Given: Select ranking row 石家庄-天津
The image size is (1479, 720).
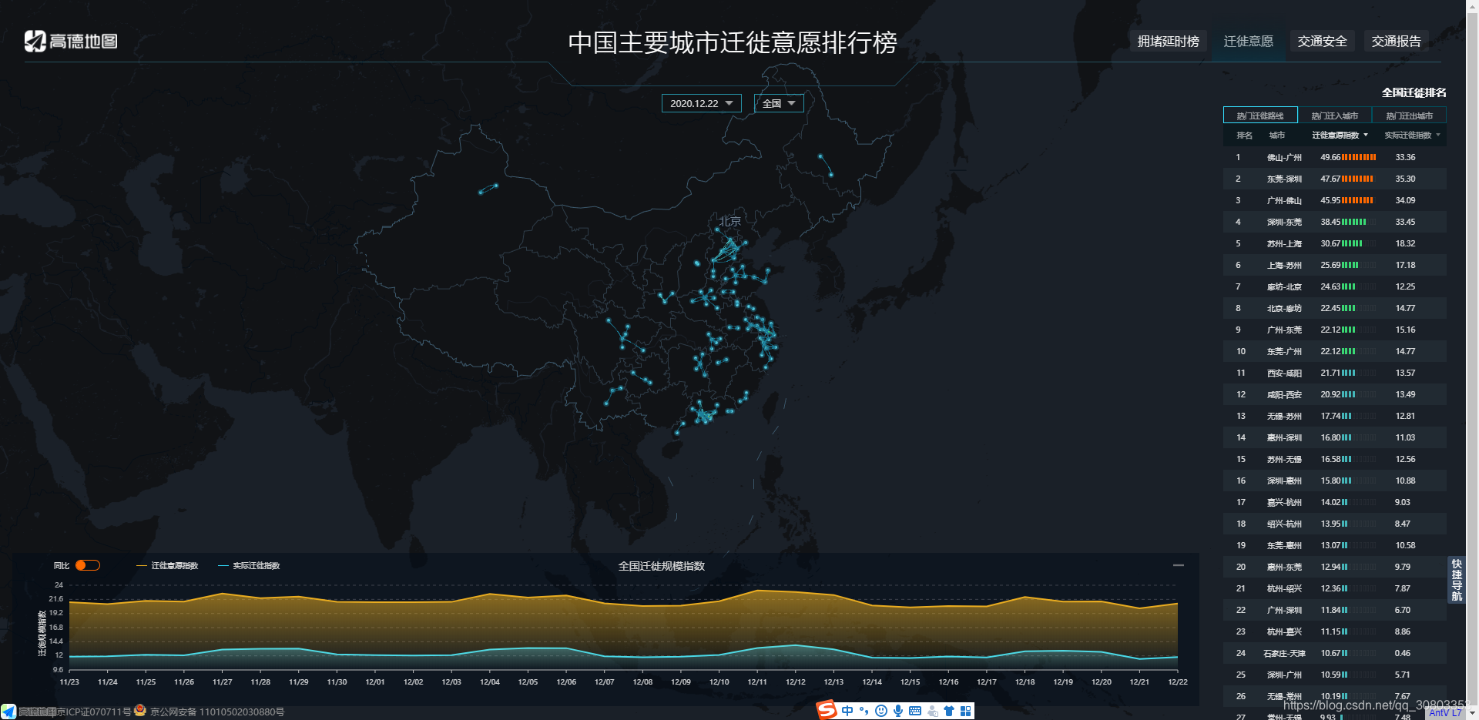Looking at the screenshot, I should 1335,653.
